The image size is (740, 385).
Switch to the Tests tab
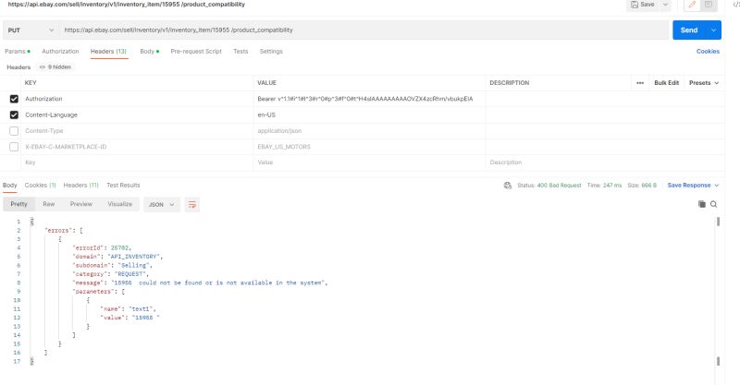[x=240, y=52]
